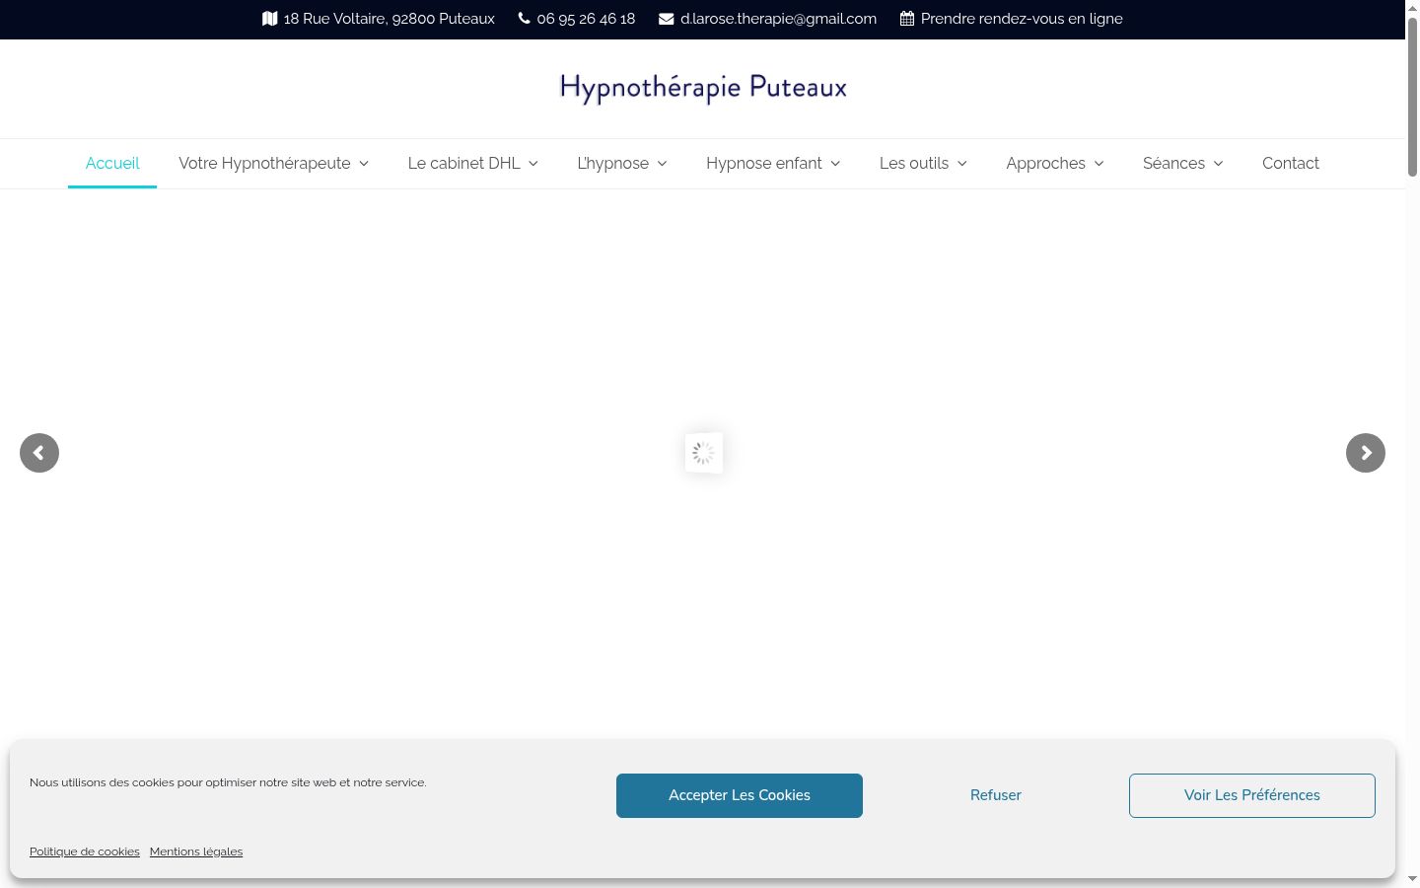Call 06 95 26 46 18 phone link
This screenshot has height=888, width=1420.
(586, 19)
